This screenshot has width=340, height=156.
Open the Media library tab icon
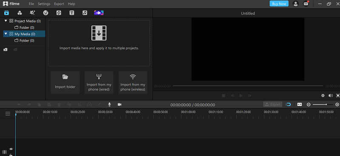point(6,13)
